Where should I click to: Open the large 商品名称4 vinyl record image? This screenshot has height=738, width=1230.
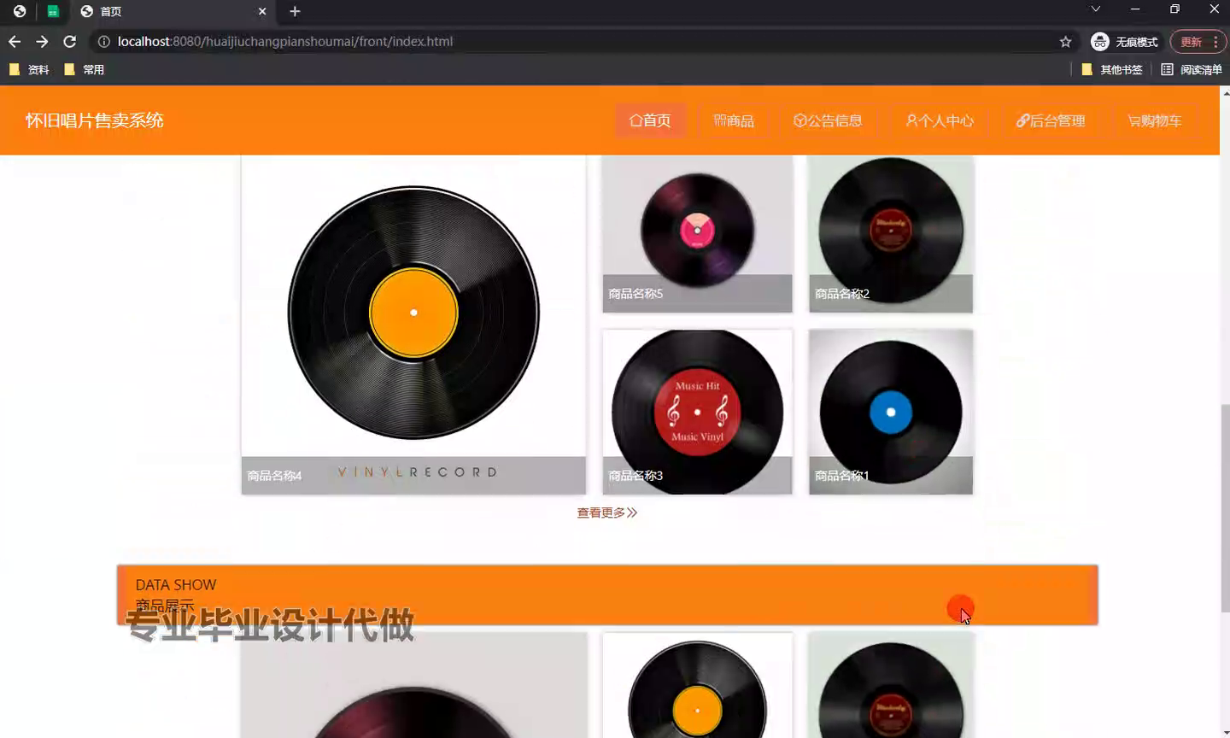point(413,325)
